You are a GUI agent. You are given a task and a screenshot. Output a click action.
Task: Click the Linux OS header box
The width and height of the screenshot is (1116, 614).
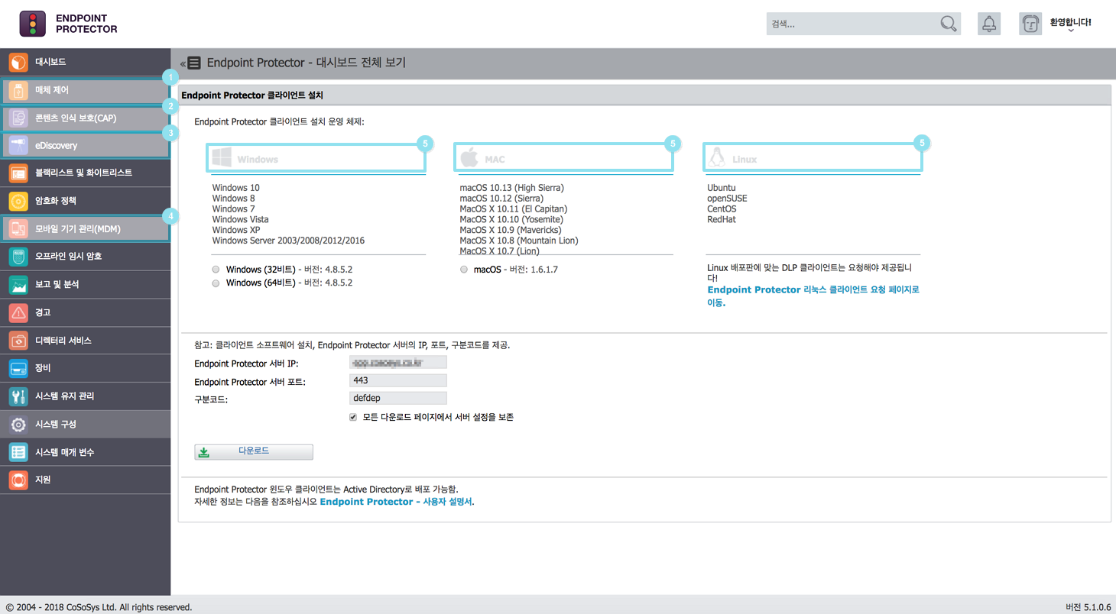pyautogui.click(x=813, y=157)
